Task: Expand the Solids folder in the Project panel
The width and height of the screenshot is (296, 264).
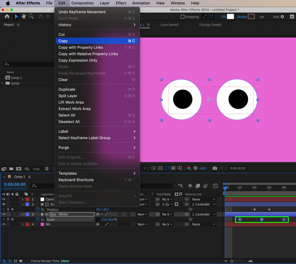Action: (2, 83)
